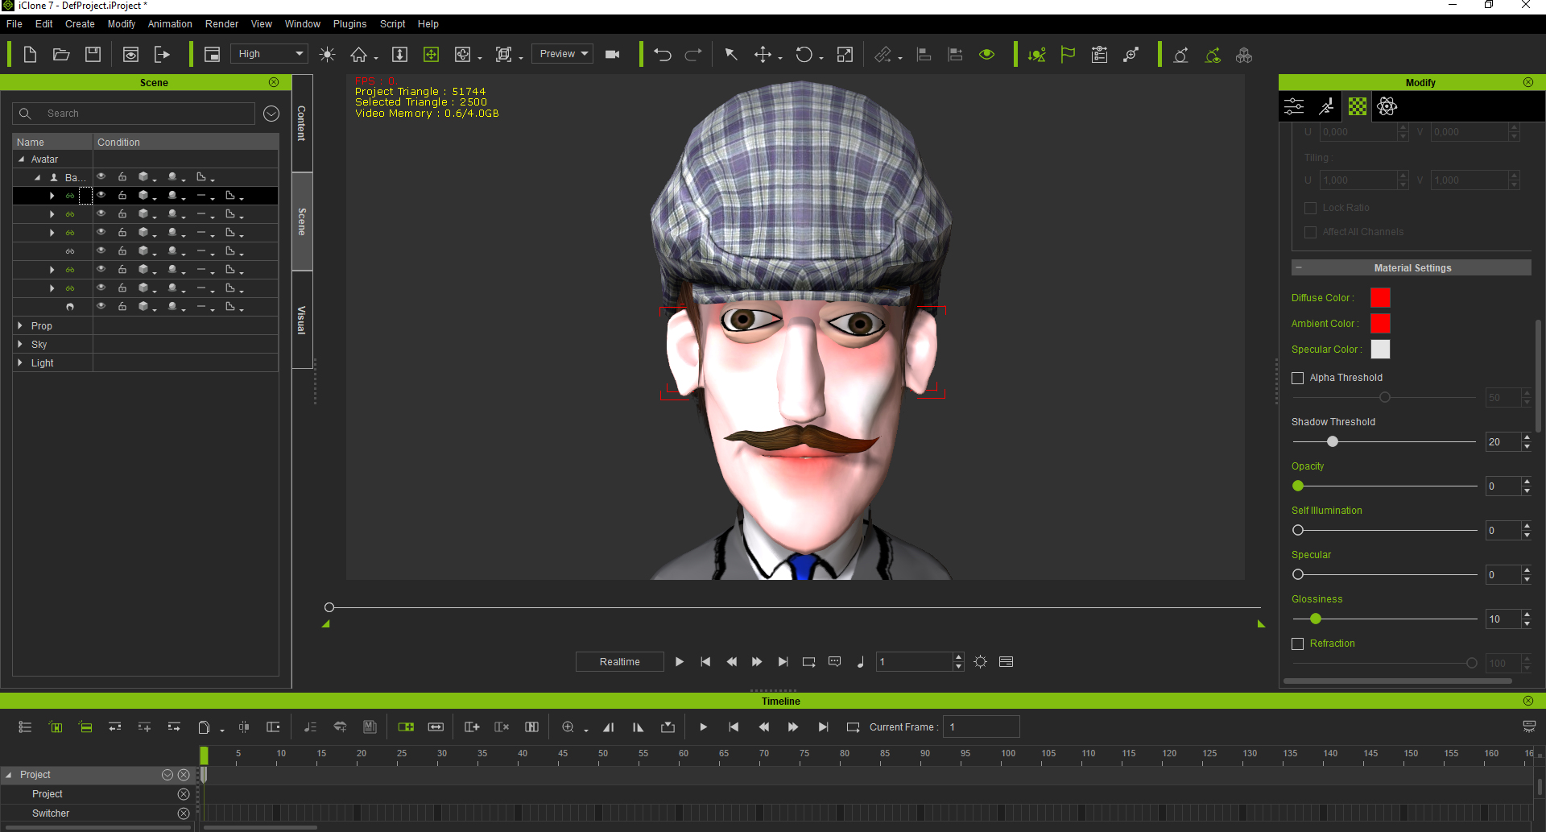Click the timeline zoom magnifier

tap(568, 727)
